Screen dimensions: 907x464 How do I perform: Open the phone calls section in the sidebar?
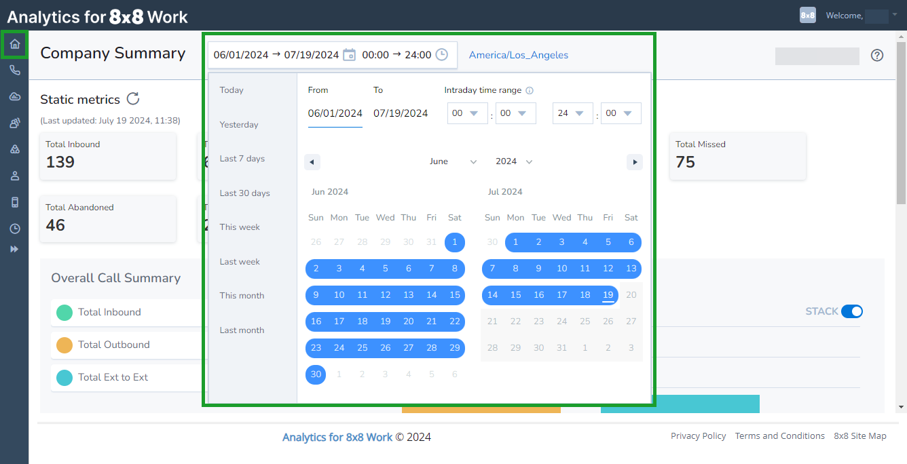14,70
